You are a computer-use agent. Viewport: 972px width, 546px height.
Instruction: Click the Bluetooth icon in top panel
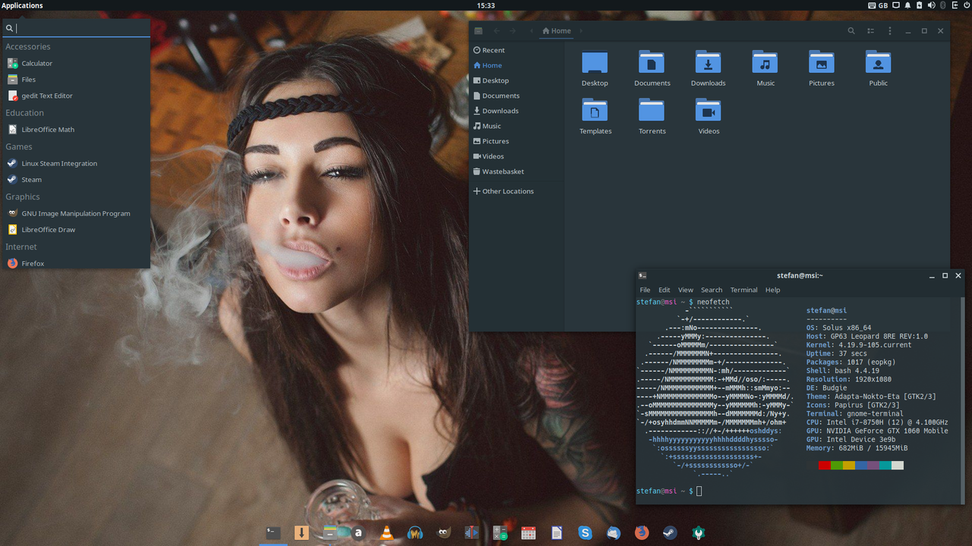click(x=942, y=5)
